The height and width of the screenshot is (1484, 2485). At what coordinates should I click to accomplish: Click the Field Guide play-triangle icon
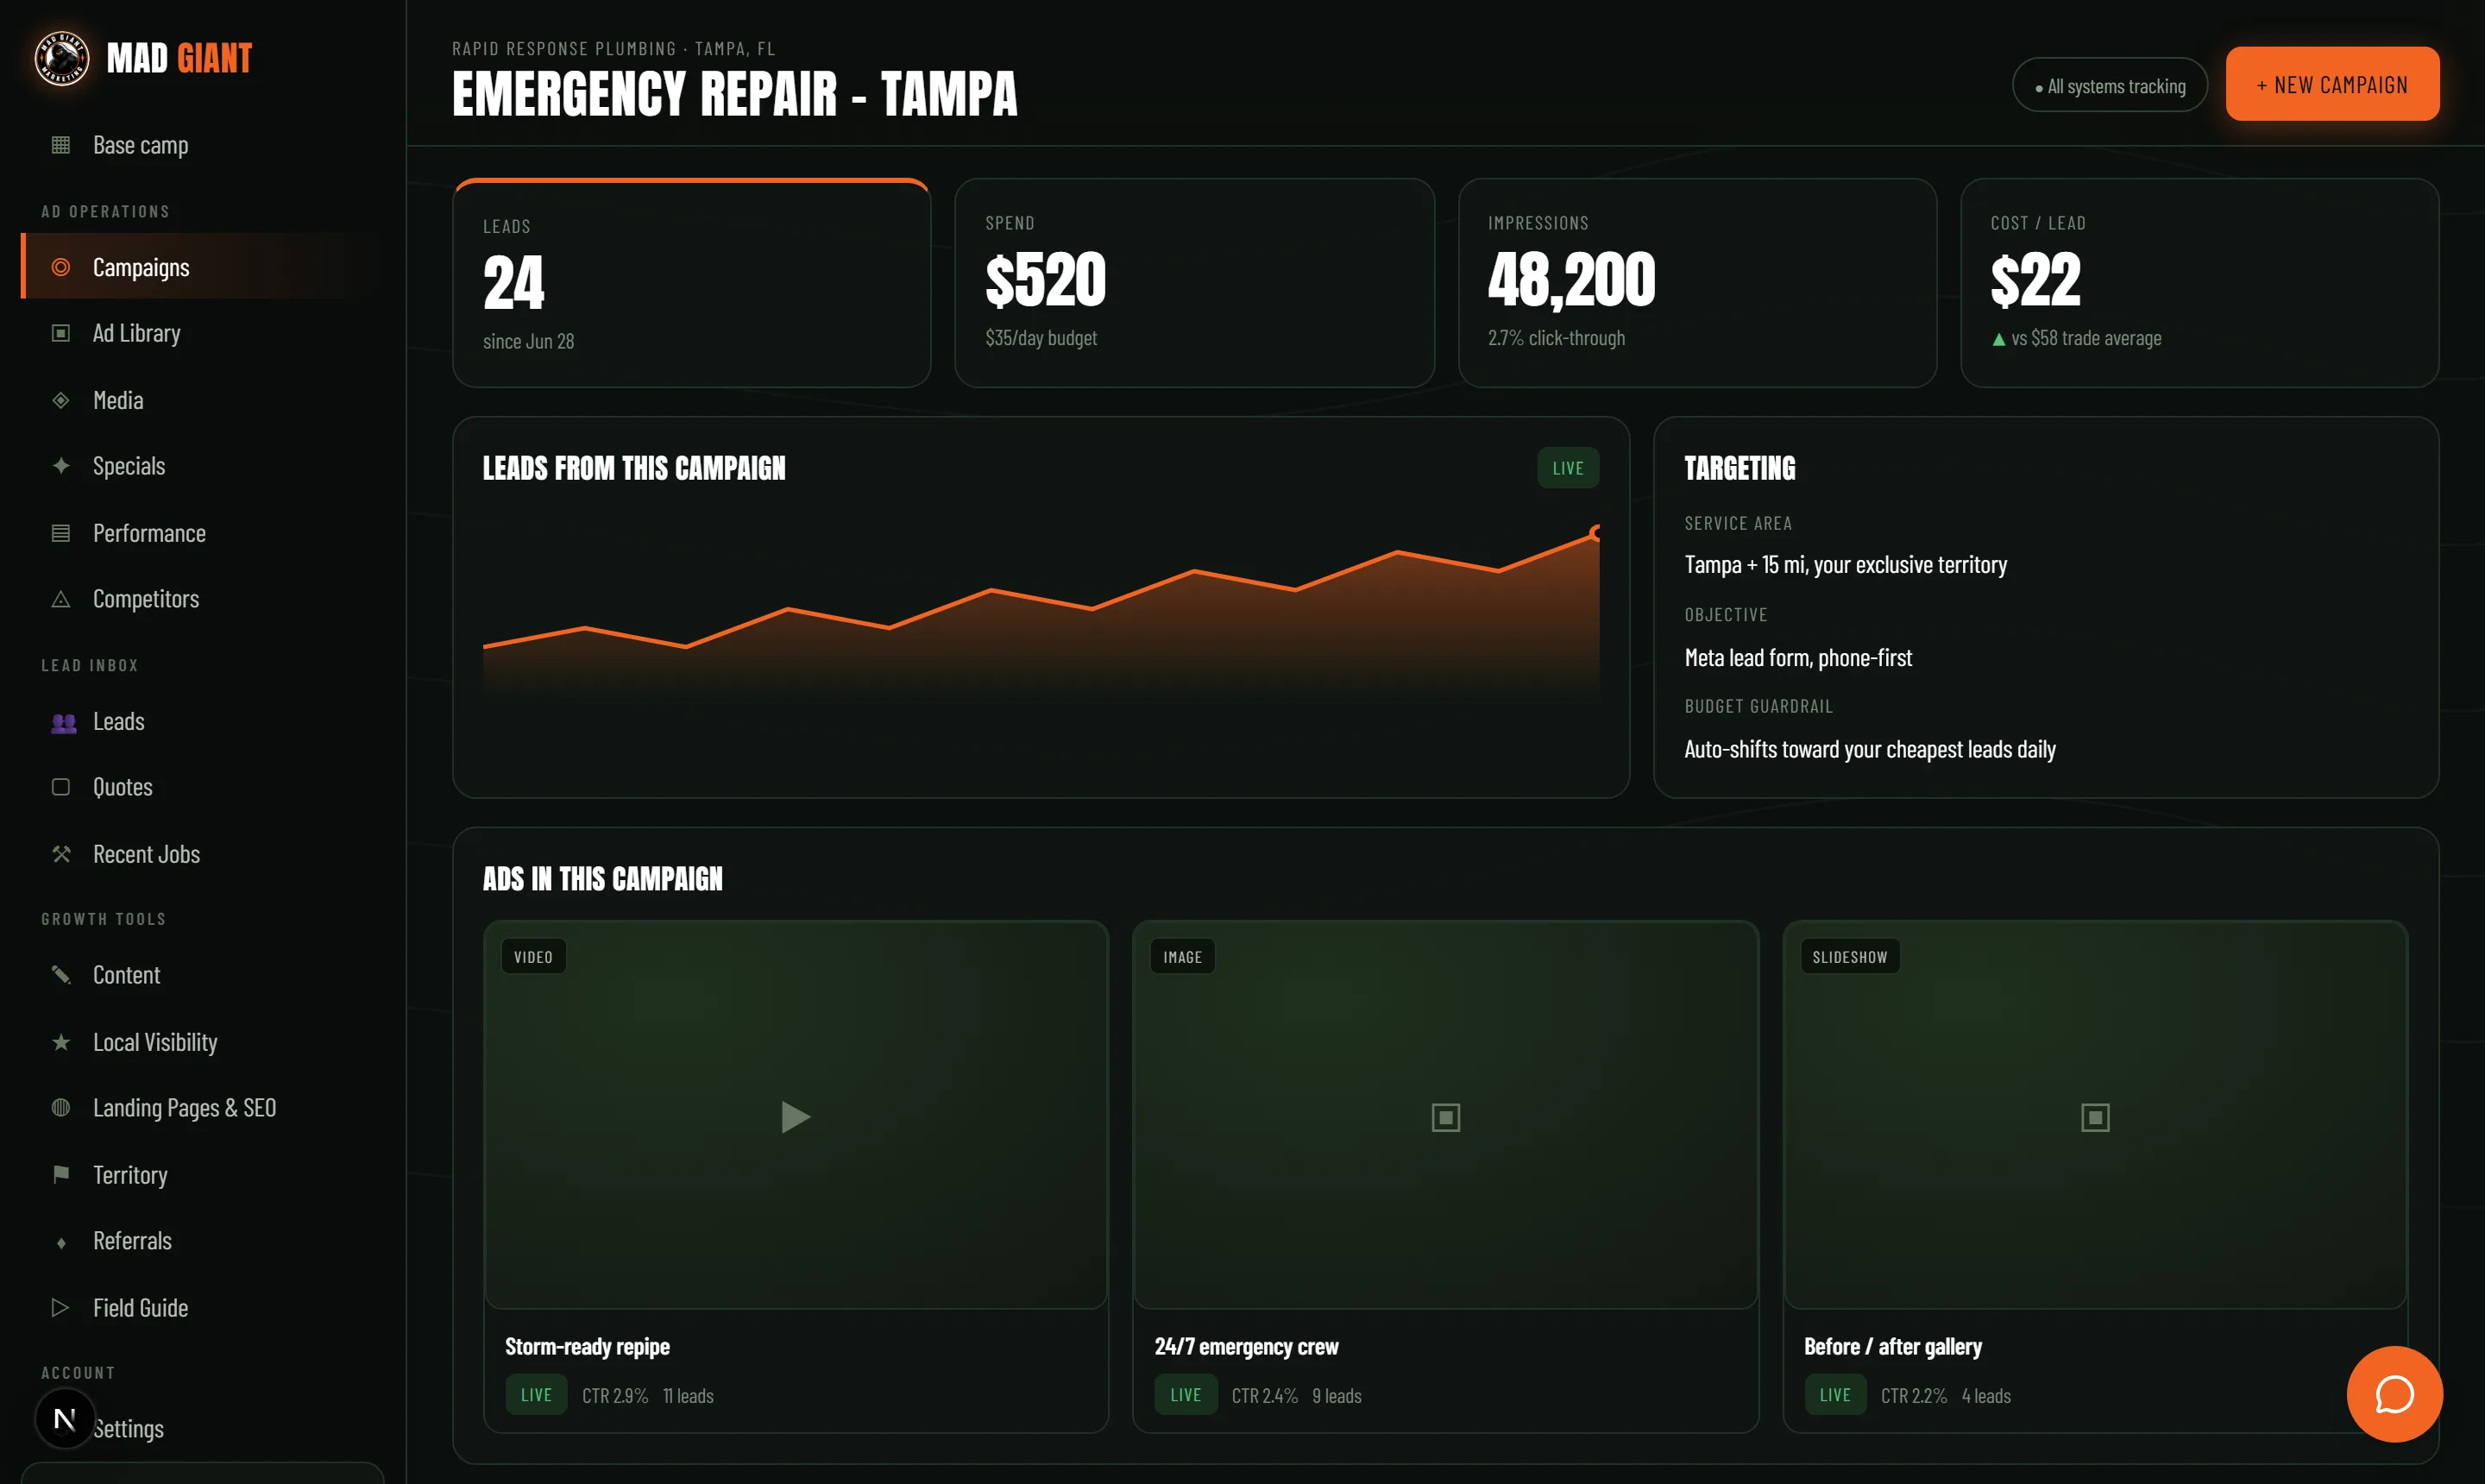(x=61, y=1308)
